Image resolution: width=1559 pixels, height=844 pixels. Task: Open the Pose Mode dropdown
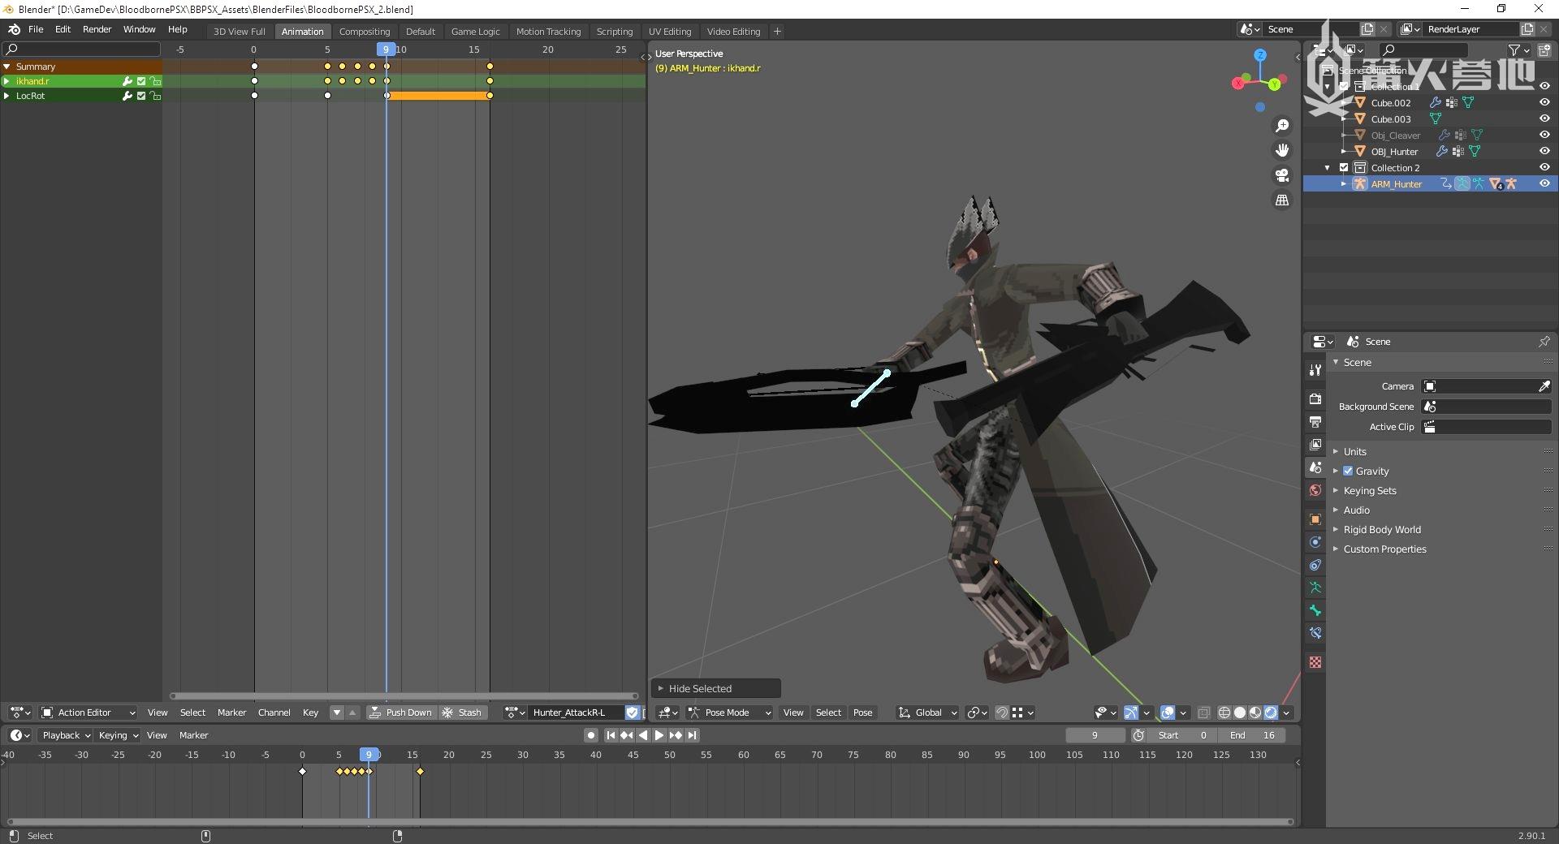click(x=728, y=713)
